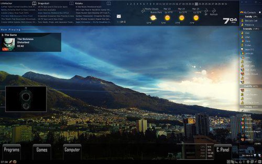Open the Computer launcher button

pos(72,150)
